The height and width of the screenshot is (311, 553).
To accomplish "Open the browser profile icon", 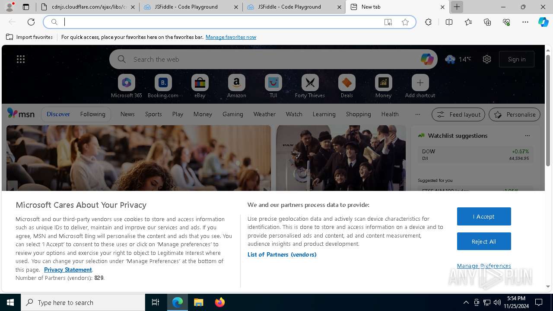I will [x=10, y=7].
